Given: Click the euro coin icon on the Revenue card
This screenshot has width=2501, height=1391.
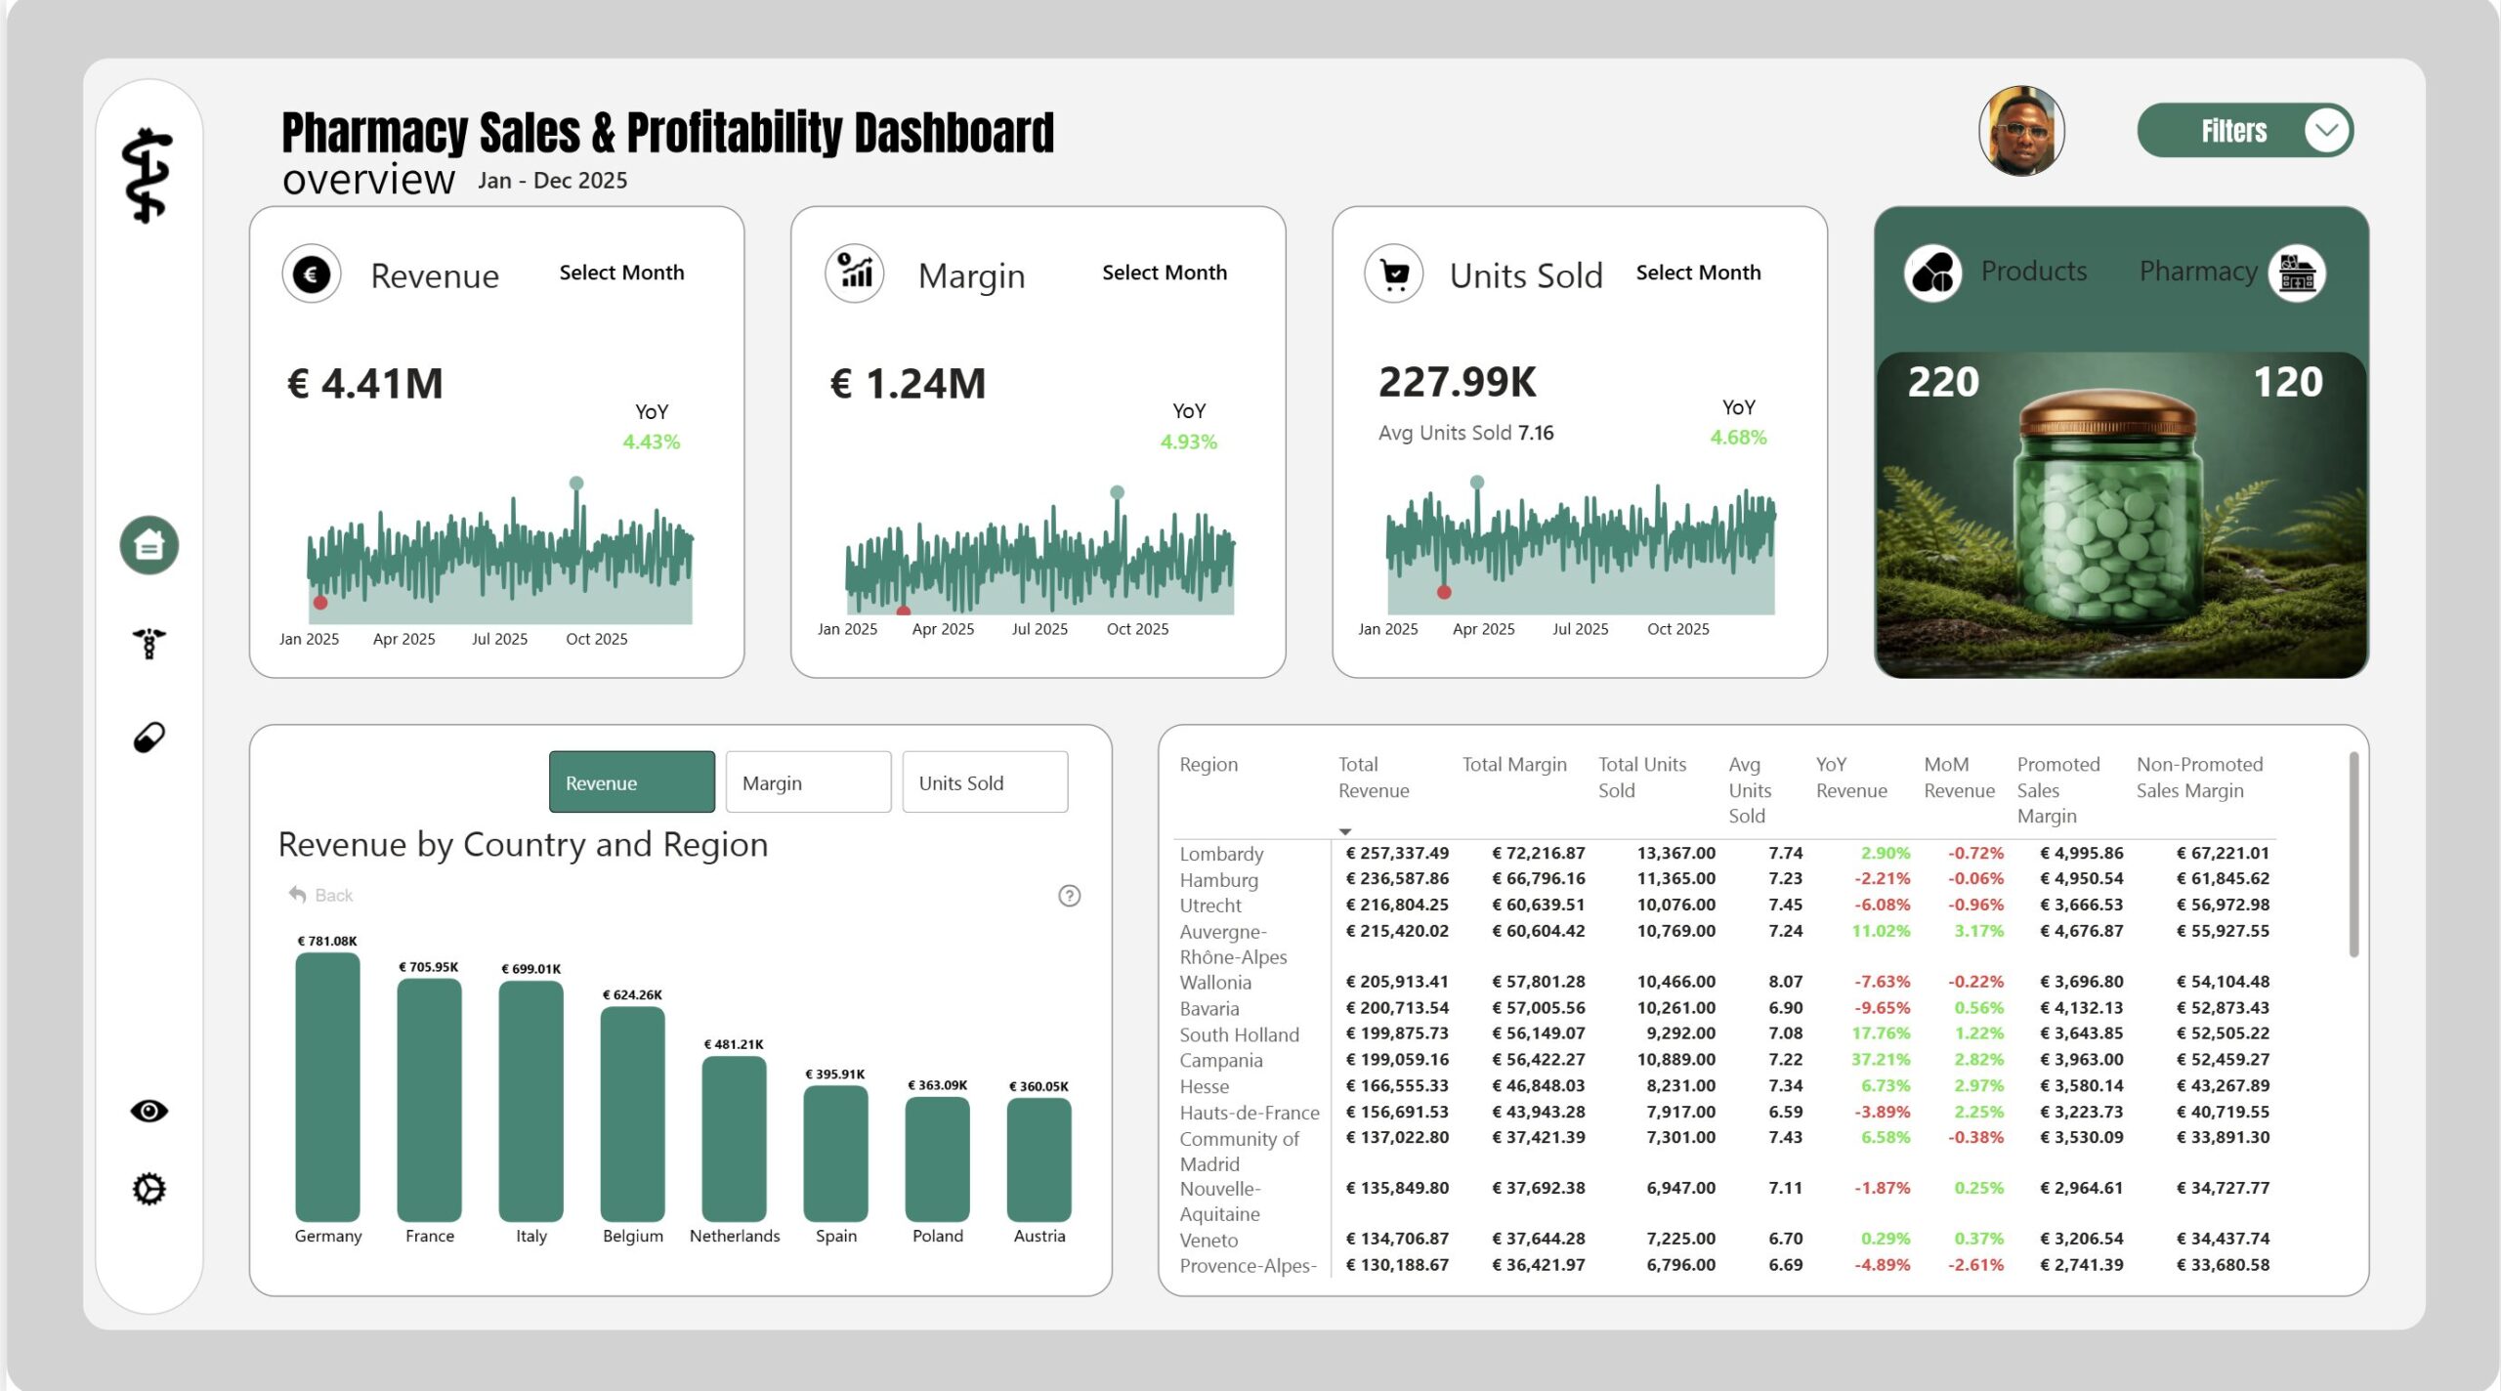Looking at the screenshot, I should click(x=311, y=275).
